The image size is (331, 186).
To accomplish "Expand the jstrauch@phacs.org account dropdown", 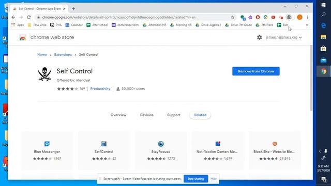I will pos(284,37).
